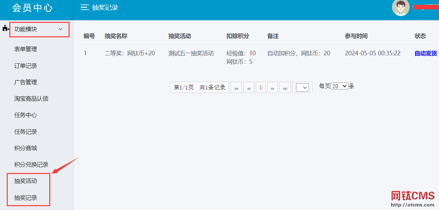Click the user avatar picture
Viewport: 439px width, 210px height.
[x=401, y=7]
